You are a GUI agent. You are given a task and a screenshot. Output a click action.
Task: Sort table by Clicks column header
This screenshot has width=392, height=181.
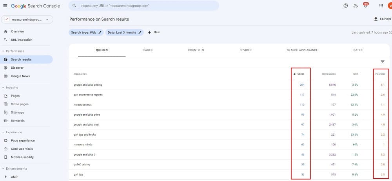point(299,74)
